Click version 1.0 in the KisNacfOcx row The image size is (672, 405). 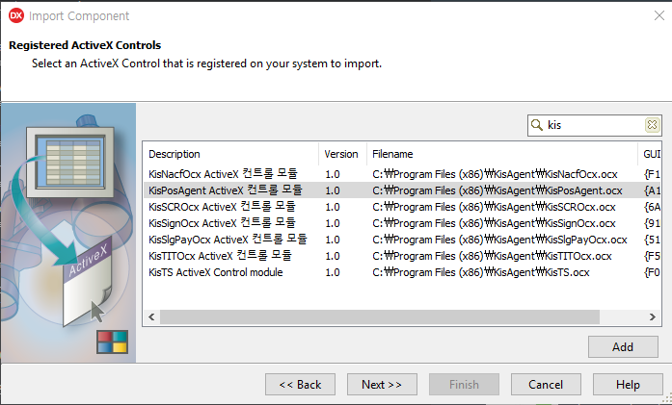[333, 174]
